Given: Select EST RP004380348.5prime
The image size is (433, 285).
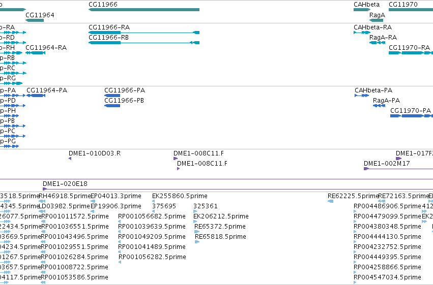Looking at the screenshot, I should point(355,232).
